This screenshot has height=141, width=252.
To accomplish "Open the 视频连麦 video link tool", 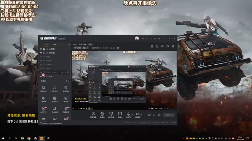I will click(66, 110).
